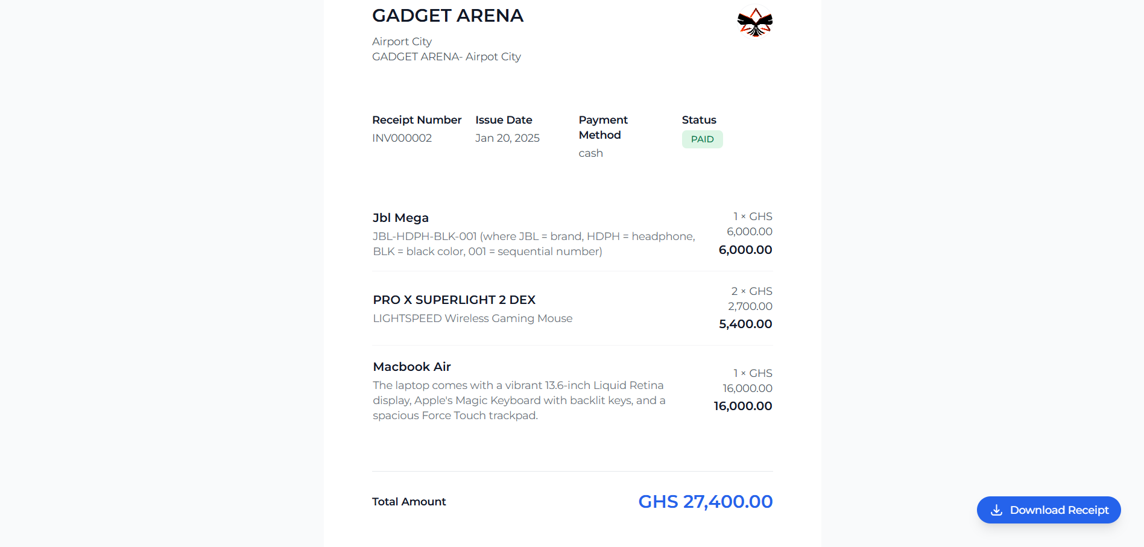
Task: Click receipt number INV000002
Action: click(402, 138)
